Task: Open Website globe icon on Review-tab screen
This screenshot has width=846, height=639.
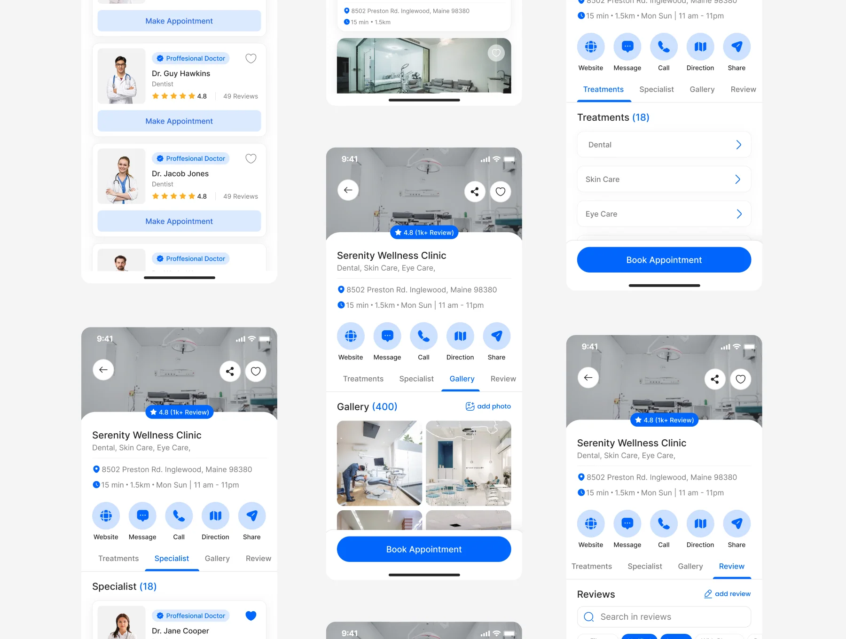Action: [591, 523]
